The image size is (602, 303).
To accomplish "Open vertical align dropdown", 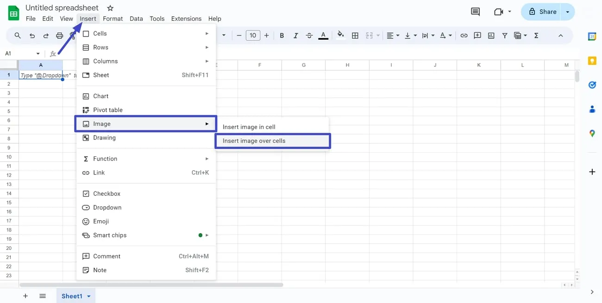I will (x=411, y=36).
